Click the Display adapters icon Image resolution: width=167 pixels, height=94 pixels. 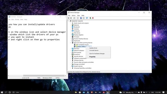(x=73, y=35)
